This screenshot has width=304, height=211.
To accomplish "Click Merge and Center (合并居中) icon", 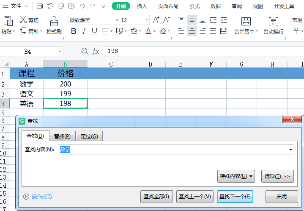I will click(x=246, y=21).
